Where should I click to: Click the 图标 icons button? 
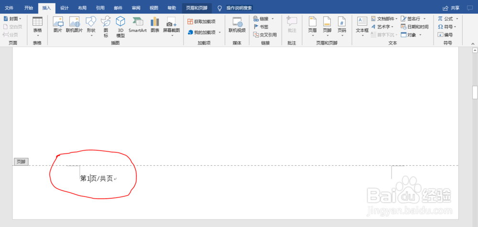click(x=106, y=27)
